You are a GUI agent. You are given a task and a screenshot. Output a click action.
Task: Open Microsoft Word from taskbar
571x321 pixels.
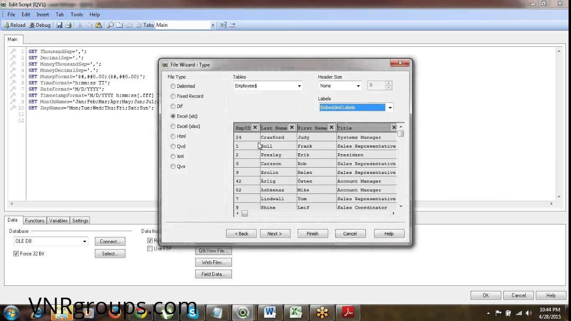click(270, 313)
